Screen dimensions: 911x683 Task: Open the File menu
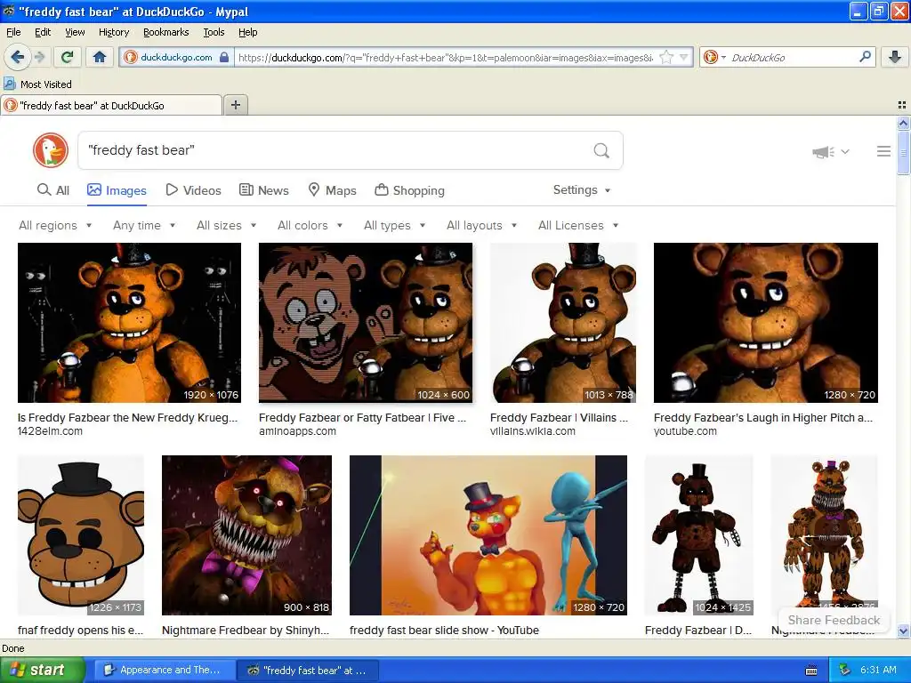tap(13, 32)
